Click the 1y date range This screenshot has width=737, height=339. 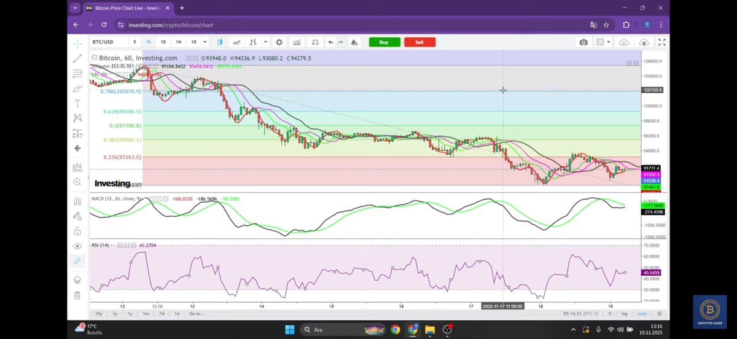coord(130,313)
